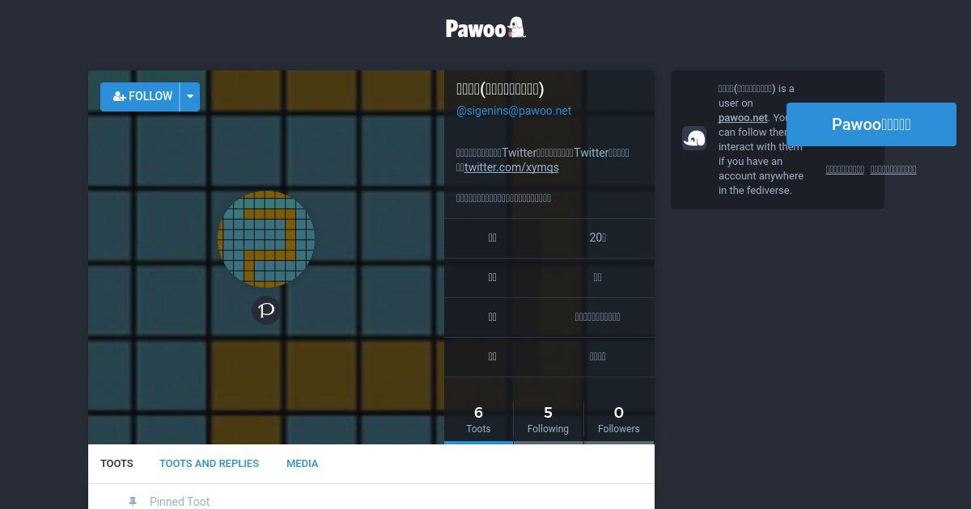Show the 5 Following count tab
The image size is (971, 509).
tap(548, 420)
